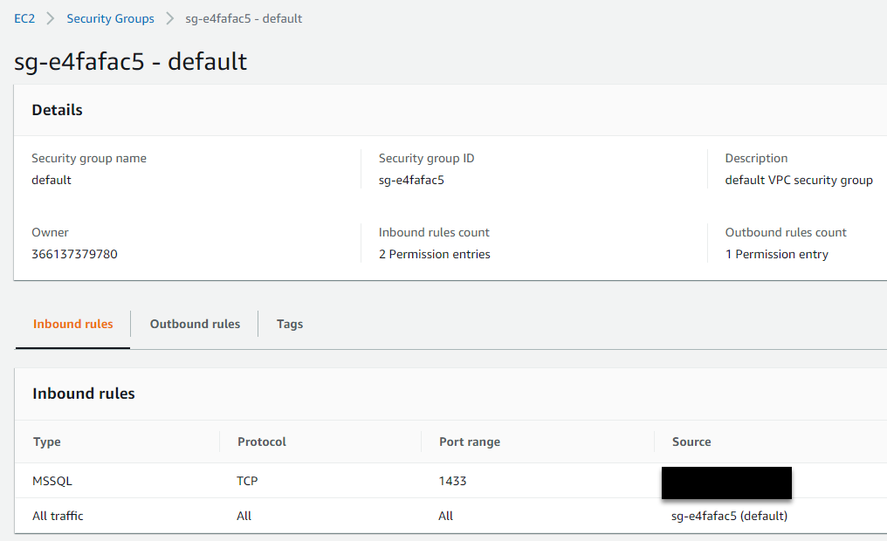Select the MSSQL rule type cell
Image resolution: width=887 pixels, height=541 pixels.
click(52, 481)
